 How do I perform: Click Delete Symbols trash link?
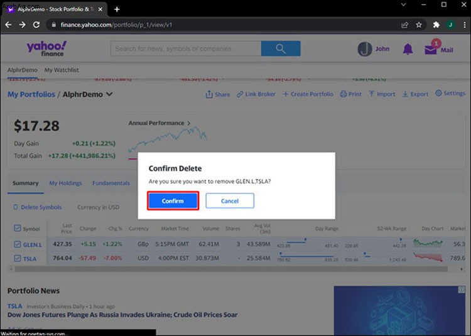(x=37, y=207)
